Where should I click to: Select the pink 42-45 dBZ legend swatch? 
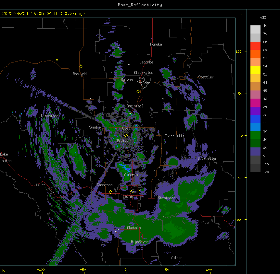255,95
